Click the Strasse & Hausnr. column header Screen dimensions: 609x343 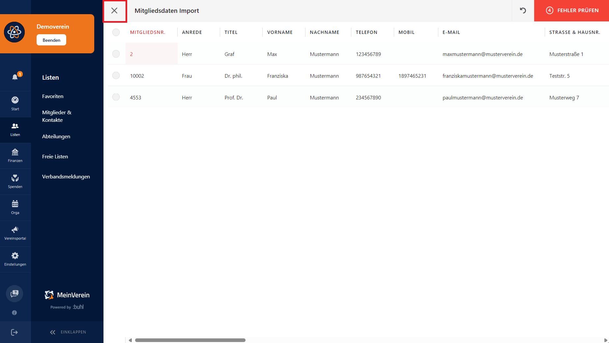tap(574, 32)
